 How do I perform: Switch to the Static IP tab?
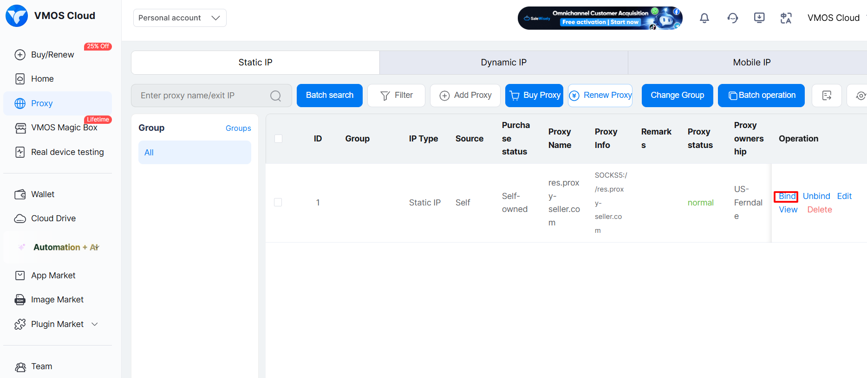(x=255, y=63)
